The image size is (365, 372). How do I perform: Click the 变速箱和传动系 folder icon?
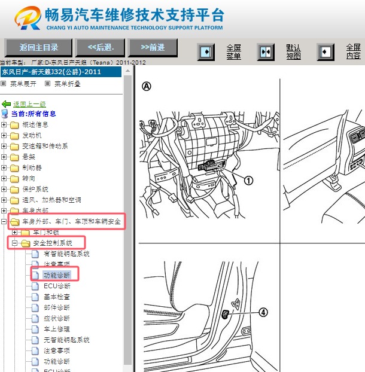(x=14, y=147)
